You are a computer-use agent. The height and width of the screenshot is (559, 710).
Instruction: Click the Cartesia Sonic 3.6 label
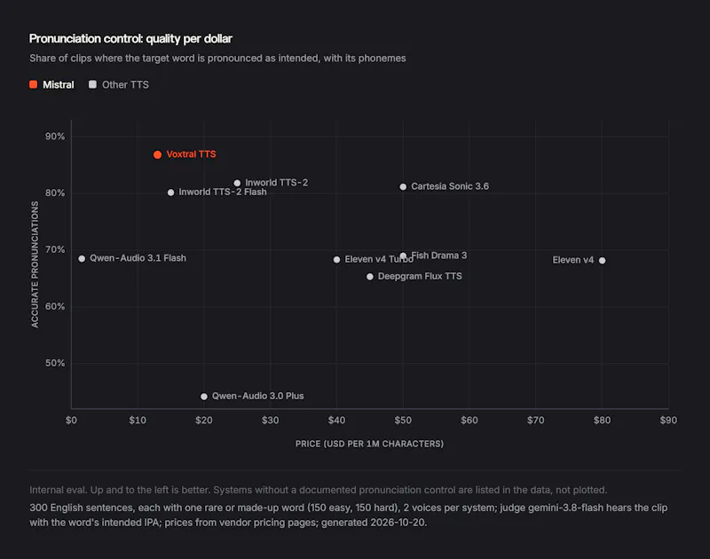[450, 186]
